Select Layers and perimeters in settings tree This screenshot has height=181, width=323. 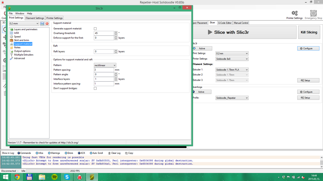[x=25, y=29]
